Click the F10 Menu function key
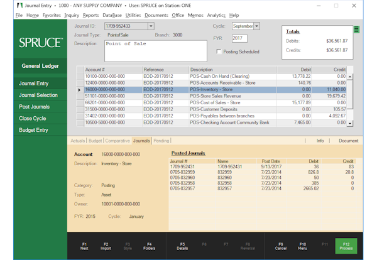This screenshot has height=260, width=377. click(302, 246)
